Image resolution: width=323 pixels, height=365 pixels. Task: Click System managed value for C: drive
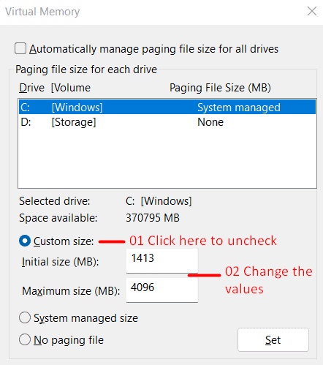pyautogui.click(x=239, y=108)
